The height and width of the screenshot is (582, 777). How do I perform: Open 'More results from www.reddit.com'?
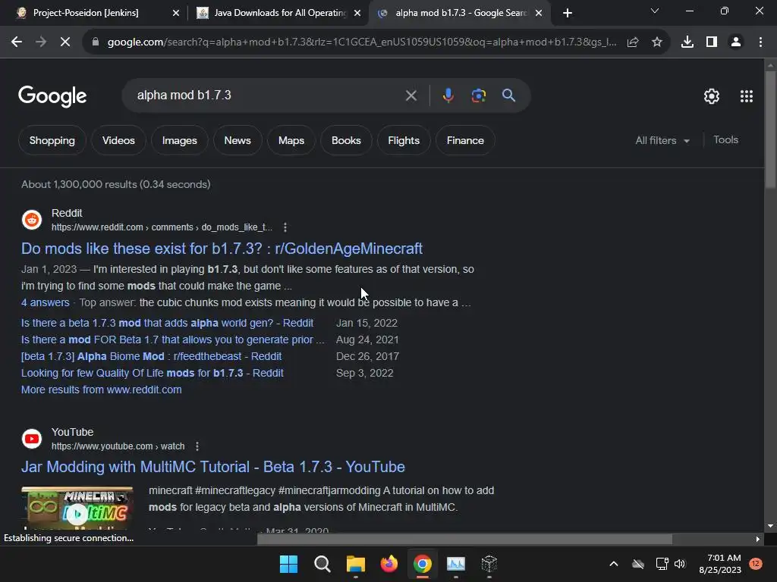pyautogui.click(x=101, y=390)
